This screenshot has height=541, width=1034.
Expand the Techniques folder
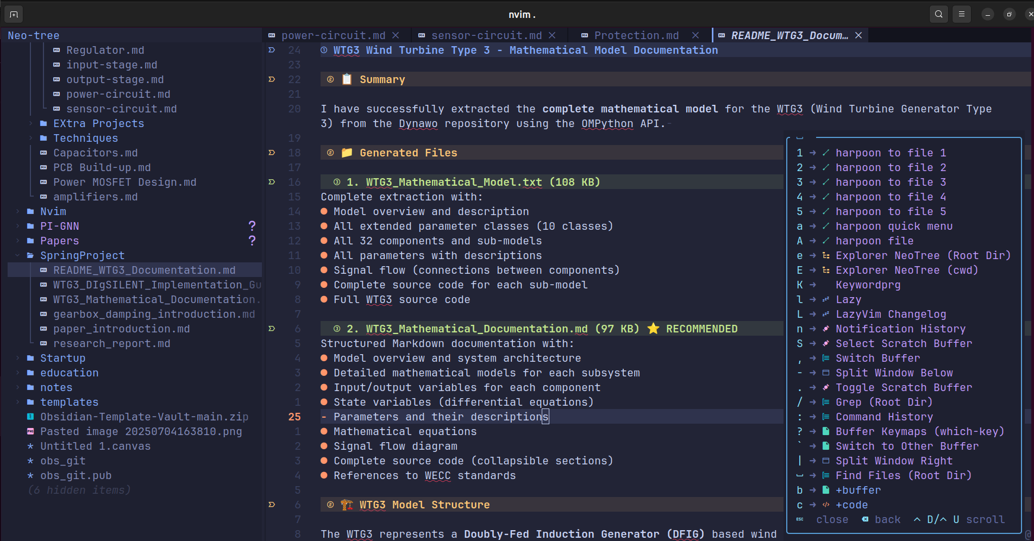tap(31, 138)
